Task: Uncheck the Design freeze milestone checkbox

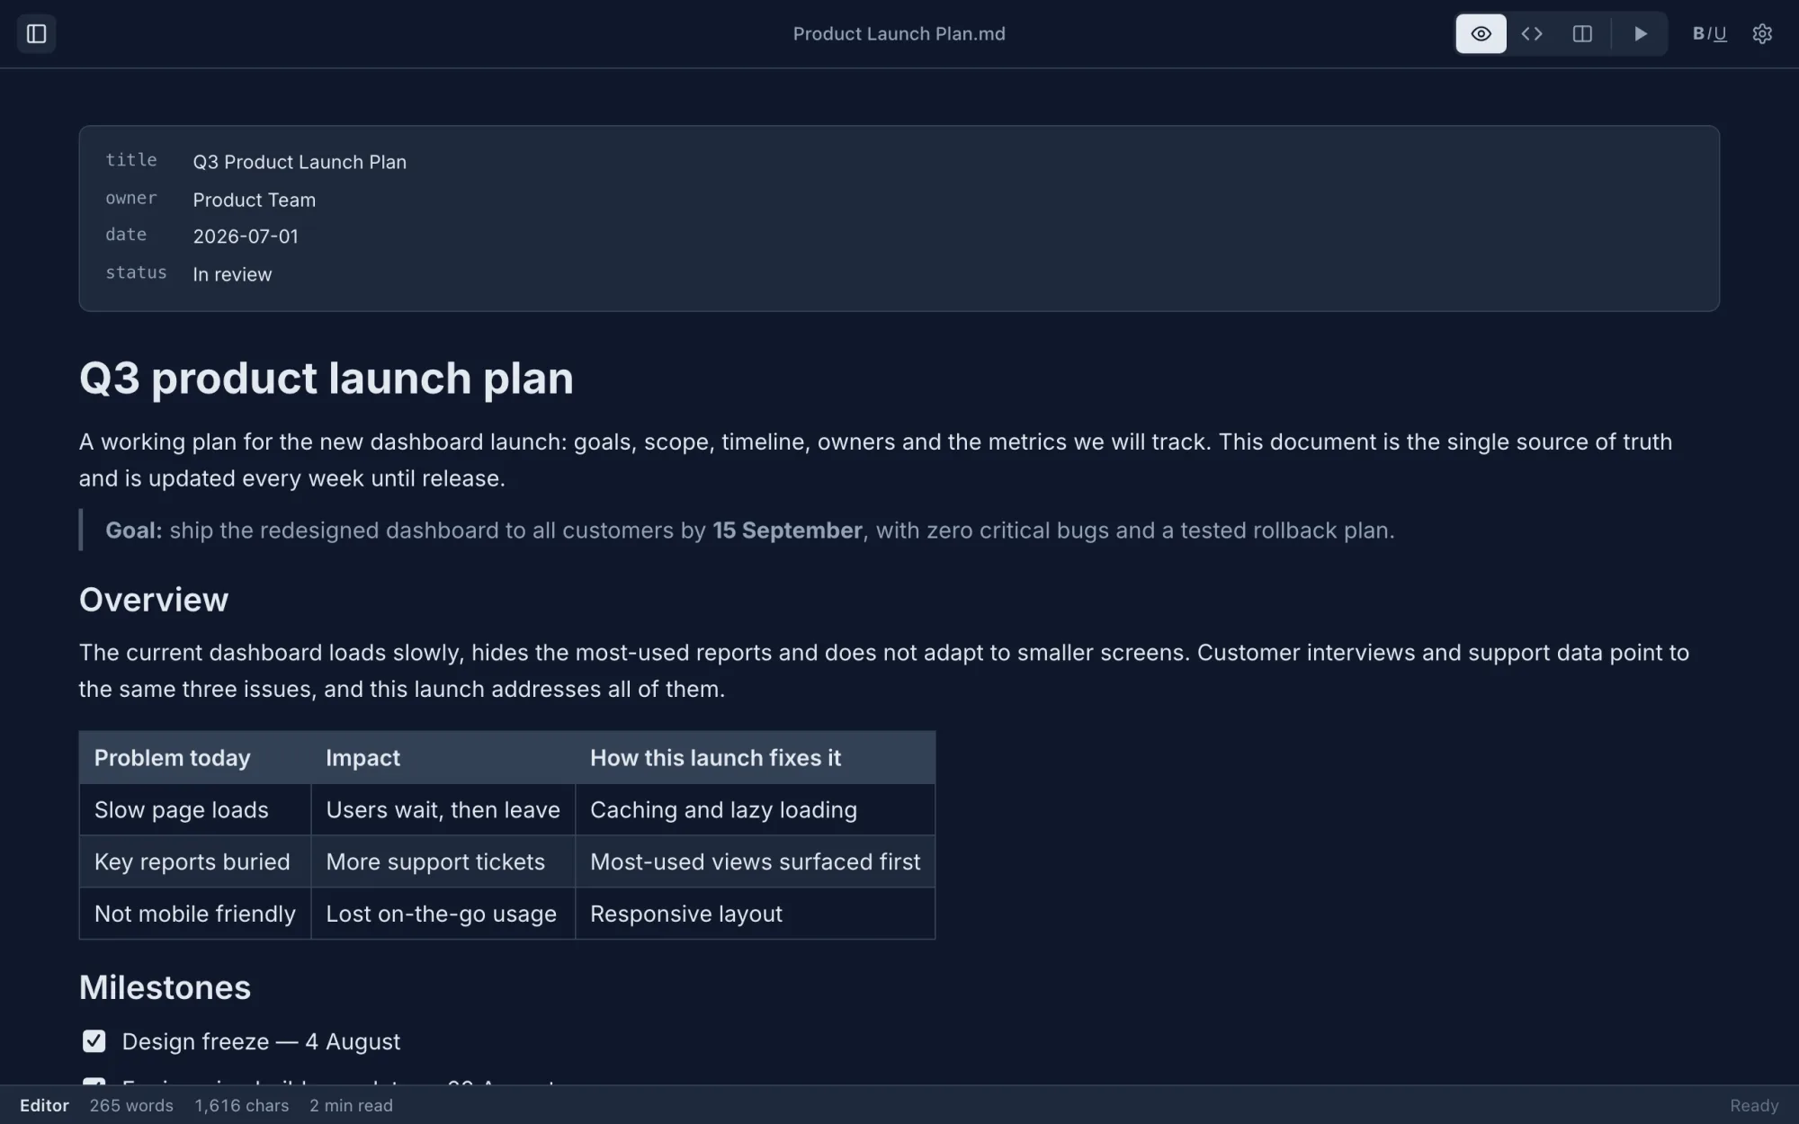Action: click(94, 1041)
